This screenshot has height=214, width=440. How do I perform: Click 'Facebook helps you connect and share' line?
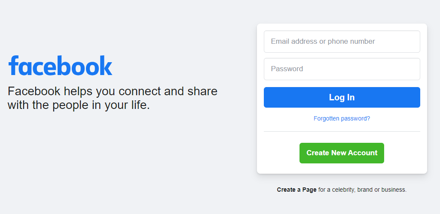point(113,91)
